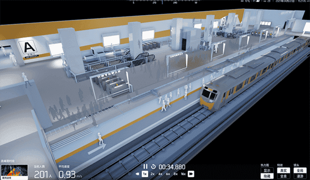Show the heatmap with 显示 button

[x=265, y=170]
